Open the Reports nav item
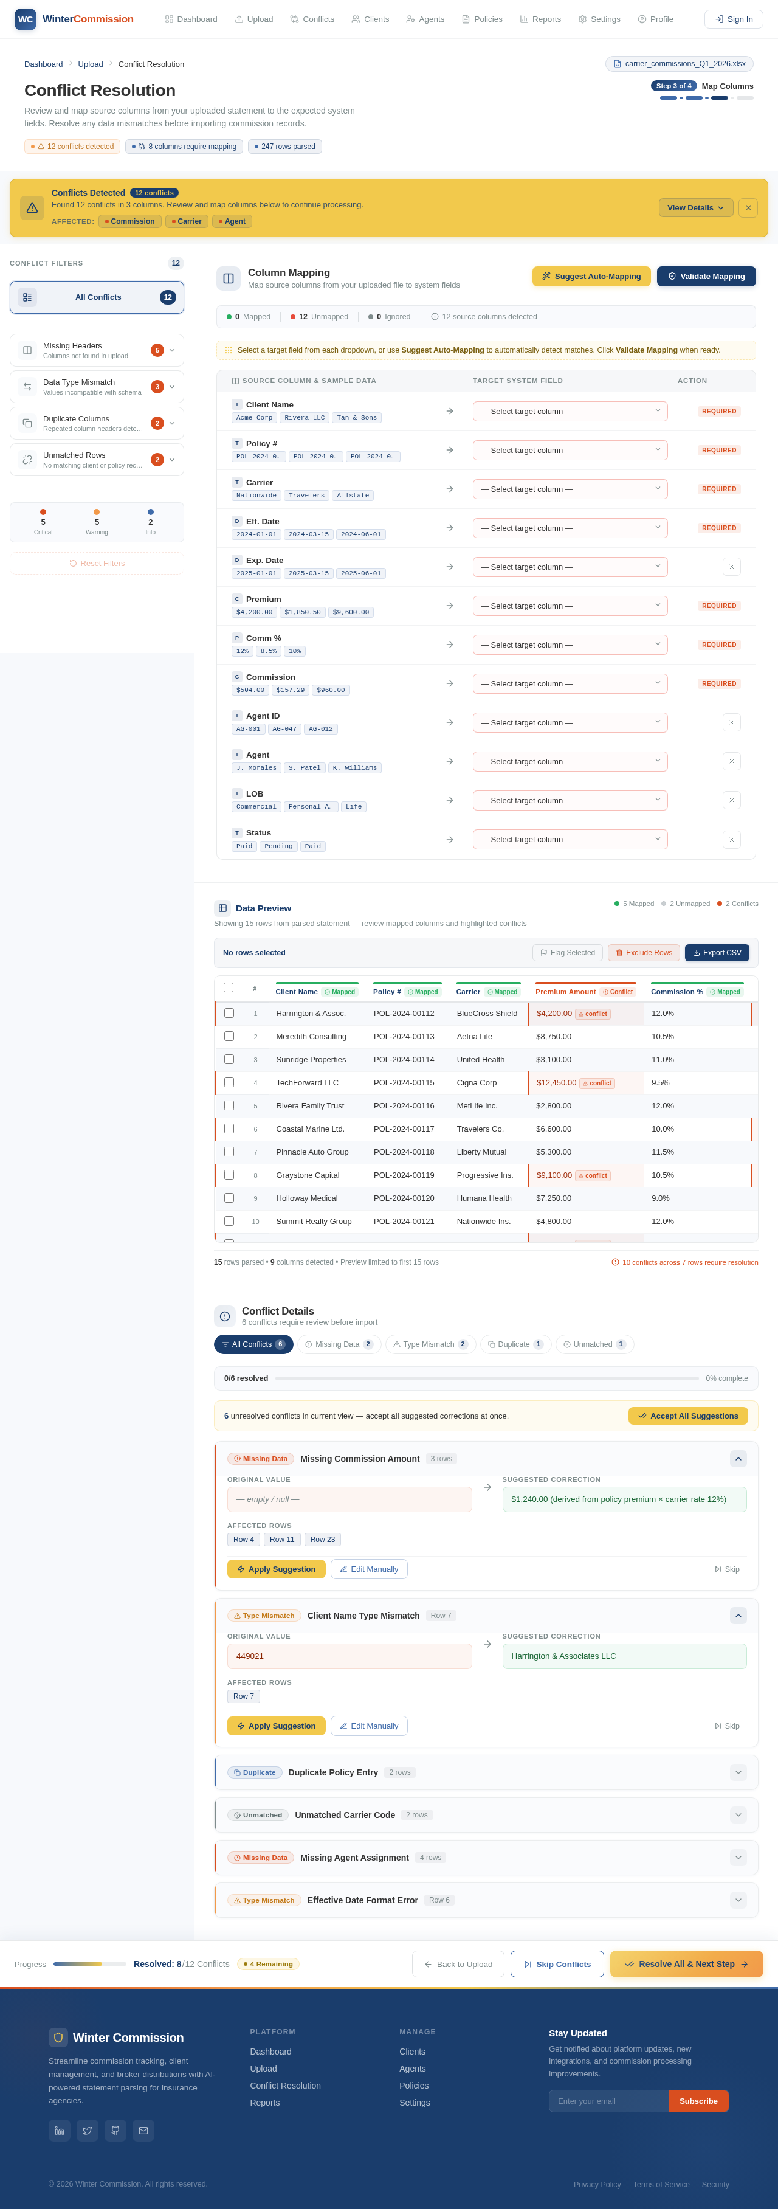This screenshot has height=2209, width=778. (540, 19)
